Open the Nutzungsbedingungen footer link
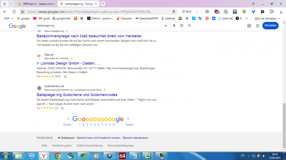286x160 pixels. [x=121, y=146]
